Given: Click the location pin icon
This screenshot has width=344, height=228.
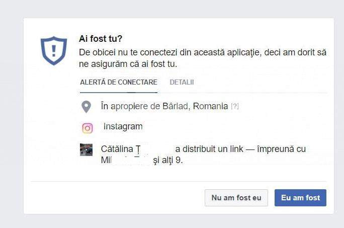Looking at the screenshot, I should coord(87,107).
